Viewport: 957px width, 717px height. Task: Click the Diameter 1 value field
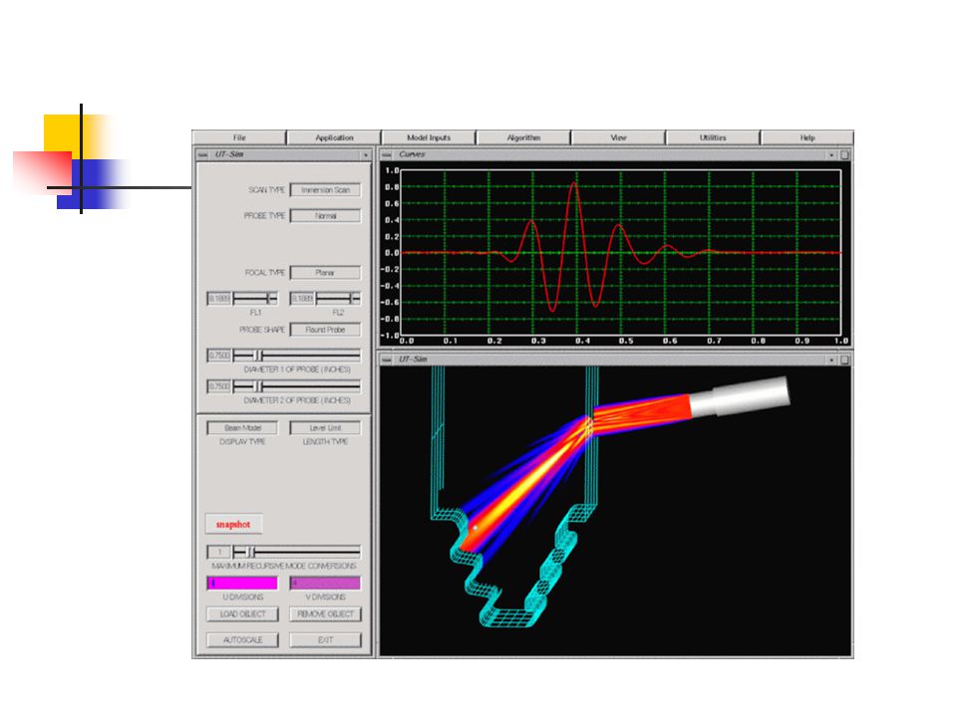[x=219, y=356]
